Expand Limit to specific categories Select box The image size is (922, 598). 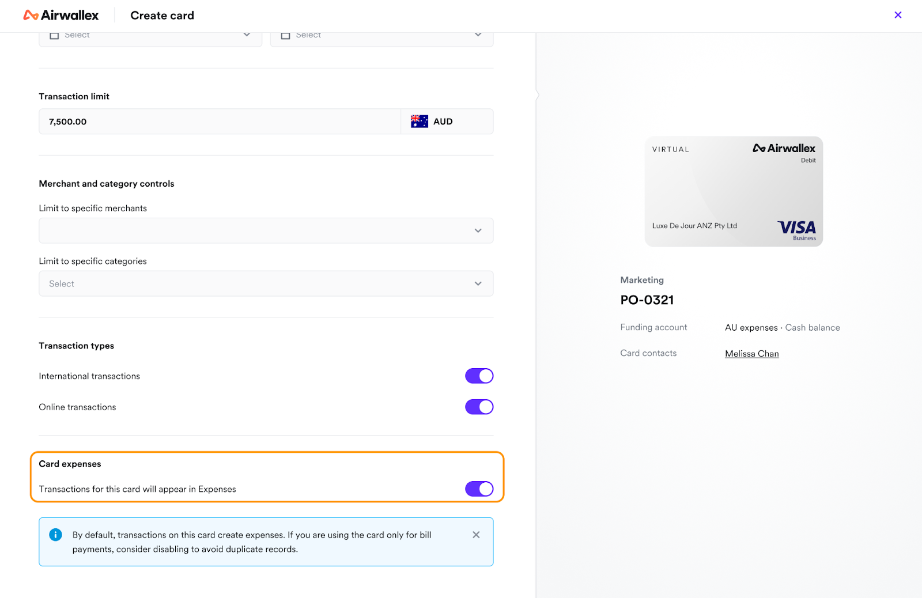click(254, 283)
